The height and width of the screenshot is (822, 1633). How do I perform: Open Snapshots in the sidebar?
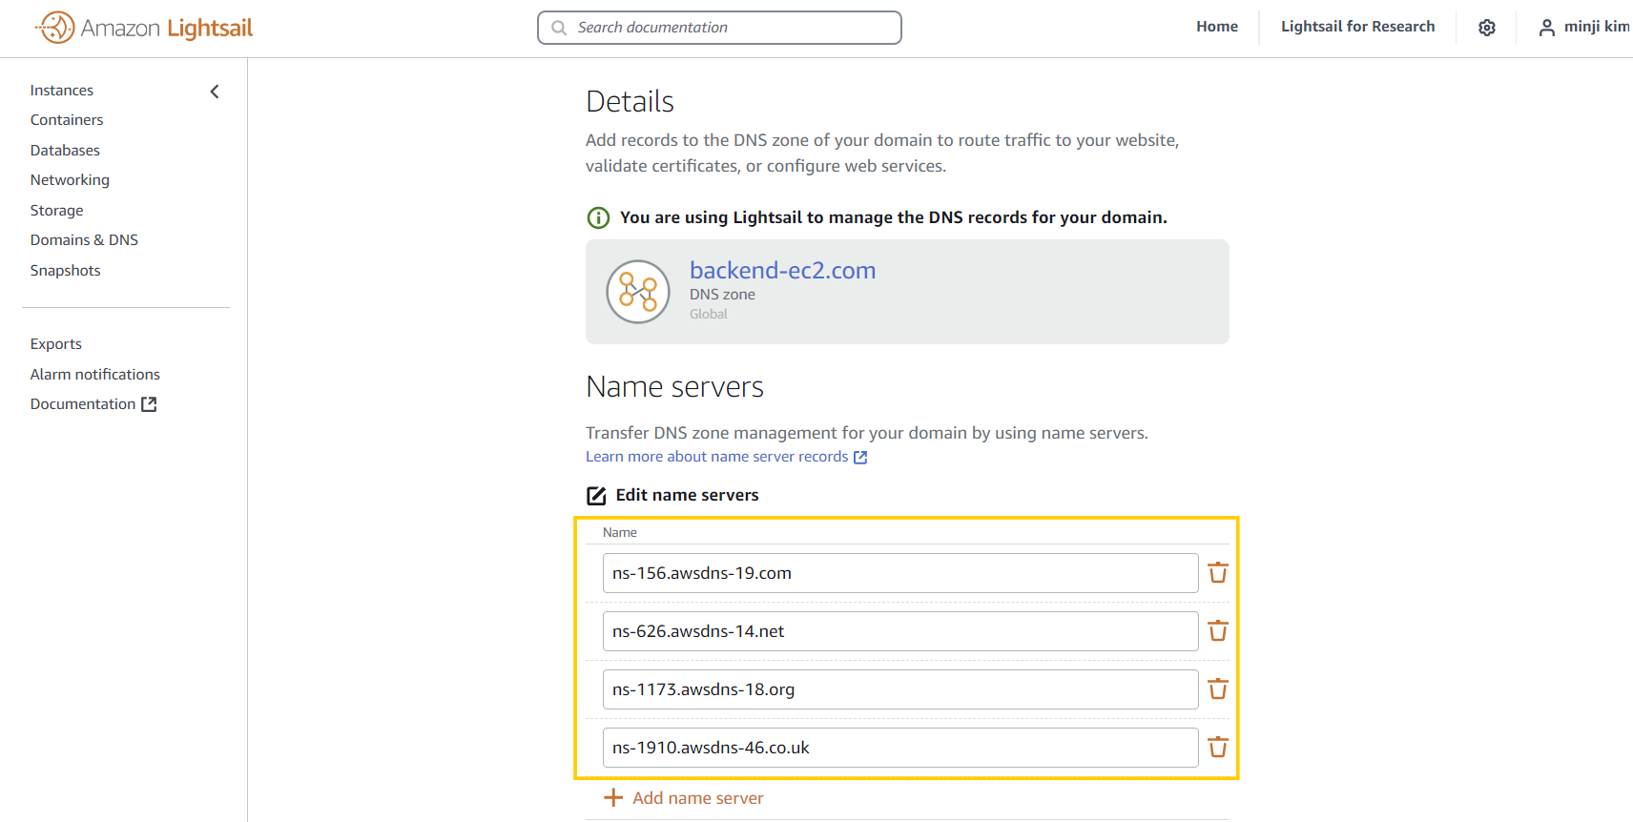pos(65,271)
